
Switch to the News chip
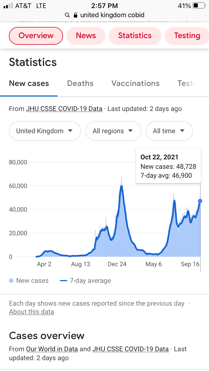point(86,36)
